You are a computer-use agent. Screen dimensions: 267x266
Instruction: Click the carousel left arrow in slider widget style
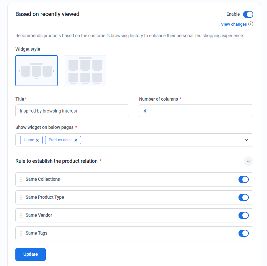click(19, 71)
